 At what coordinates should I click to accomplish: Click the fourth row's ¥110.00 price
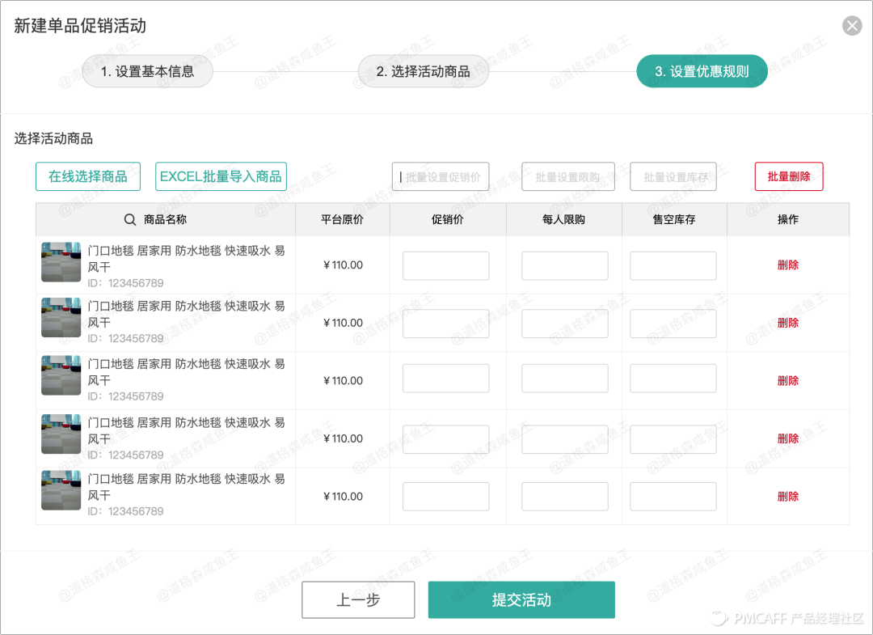coord(343,439)
